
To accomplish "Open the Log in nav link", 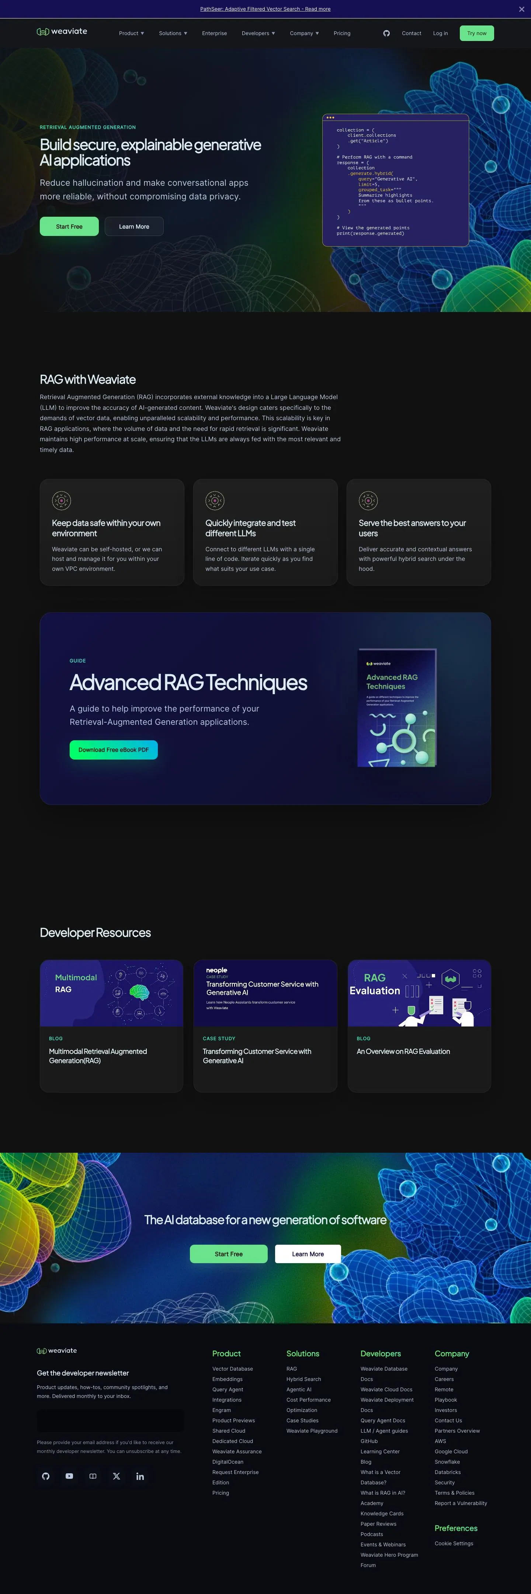I will coord(441,33).
